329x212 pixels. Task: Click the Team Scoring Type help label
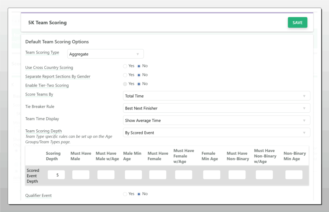coord(42,53)
